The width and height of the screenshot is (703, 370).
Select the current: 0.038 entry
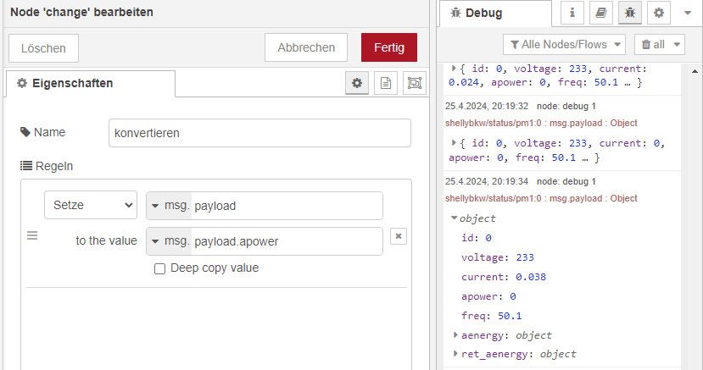click(x=504, y=277)
